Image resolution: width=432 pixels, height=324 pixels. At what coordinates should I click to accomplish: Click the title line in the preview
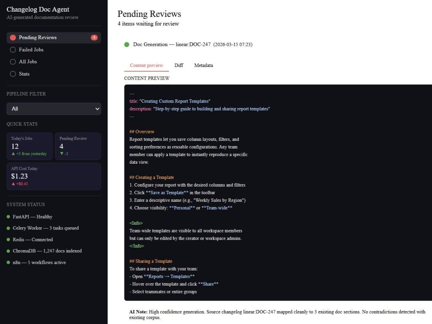point(170,101)
